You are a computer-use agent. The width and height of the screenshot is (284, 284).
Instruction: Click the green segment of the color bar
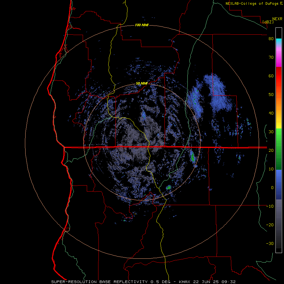tap(279, 149)
